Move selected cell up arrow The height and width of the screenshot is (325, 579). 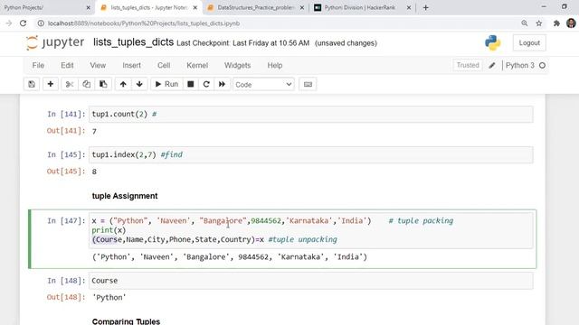coord(123,84)
